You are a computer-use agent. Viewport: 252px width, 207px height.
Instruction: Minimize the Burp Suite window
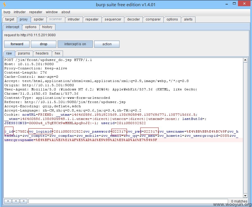[227, 4]
